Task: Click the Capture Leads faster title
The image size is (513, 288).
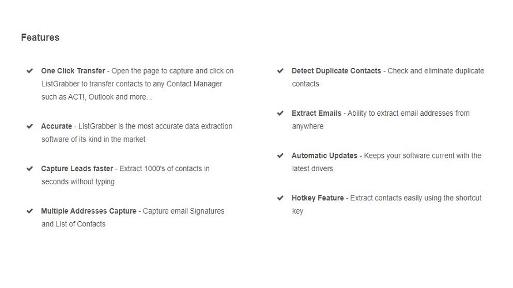Action: [77, 169]
